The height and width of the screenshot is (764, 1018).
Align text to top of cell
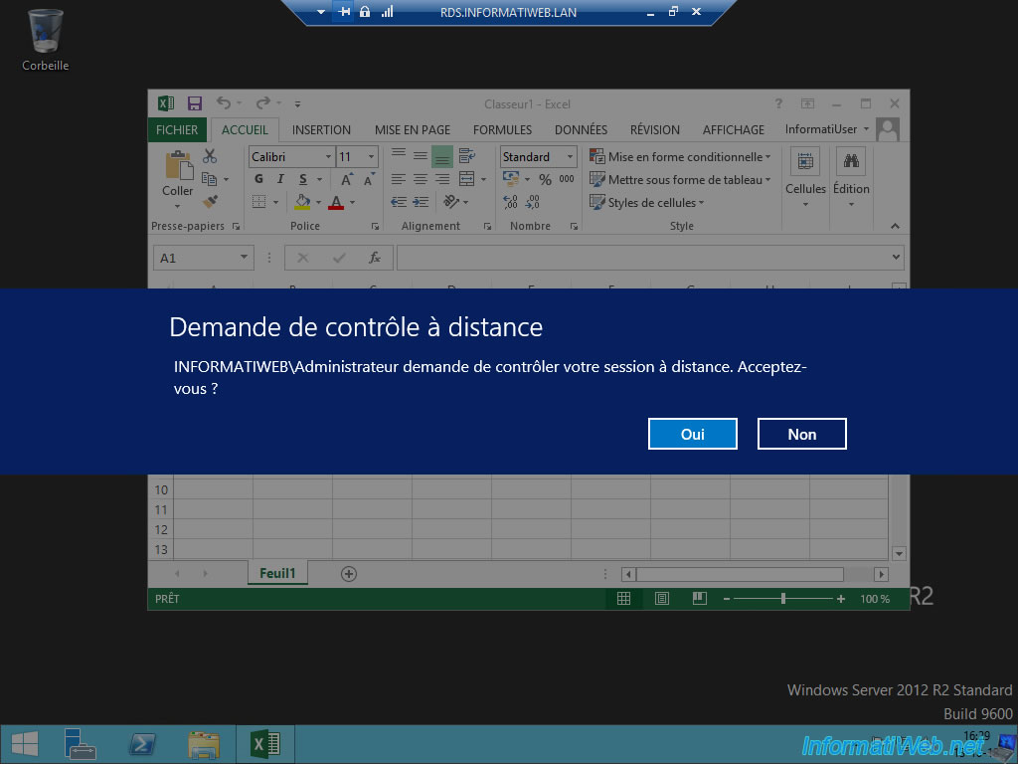point(399,155)
